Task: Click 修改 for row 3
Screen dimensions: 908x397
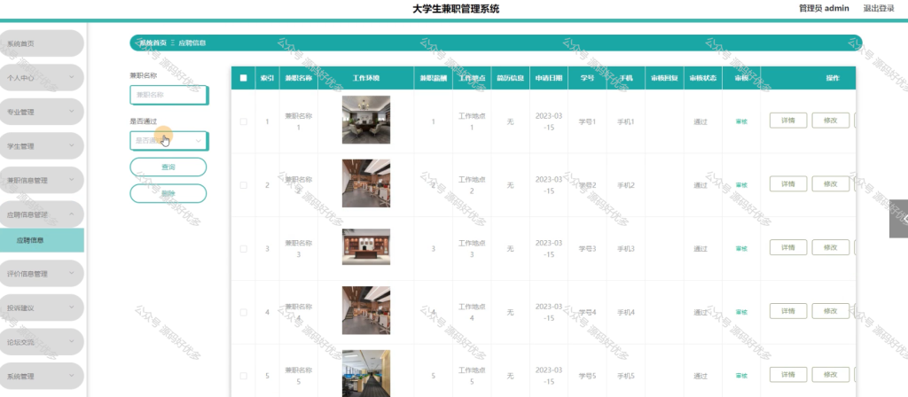Action: [x=830, y=248]
